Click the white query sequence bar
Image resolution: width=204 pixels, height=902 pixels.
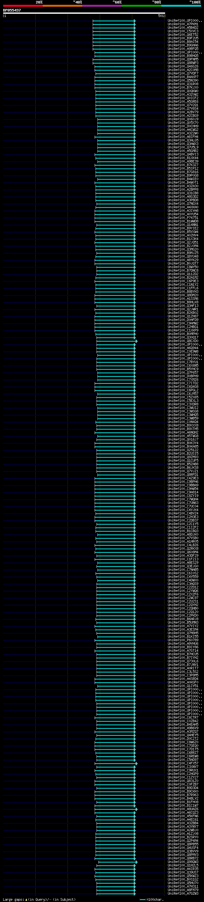click(84, 13)
